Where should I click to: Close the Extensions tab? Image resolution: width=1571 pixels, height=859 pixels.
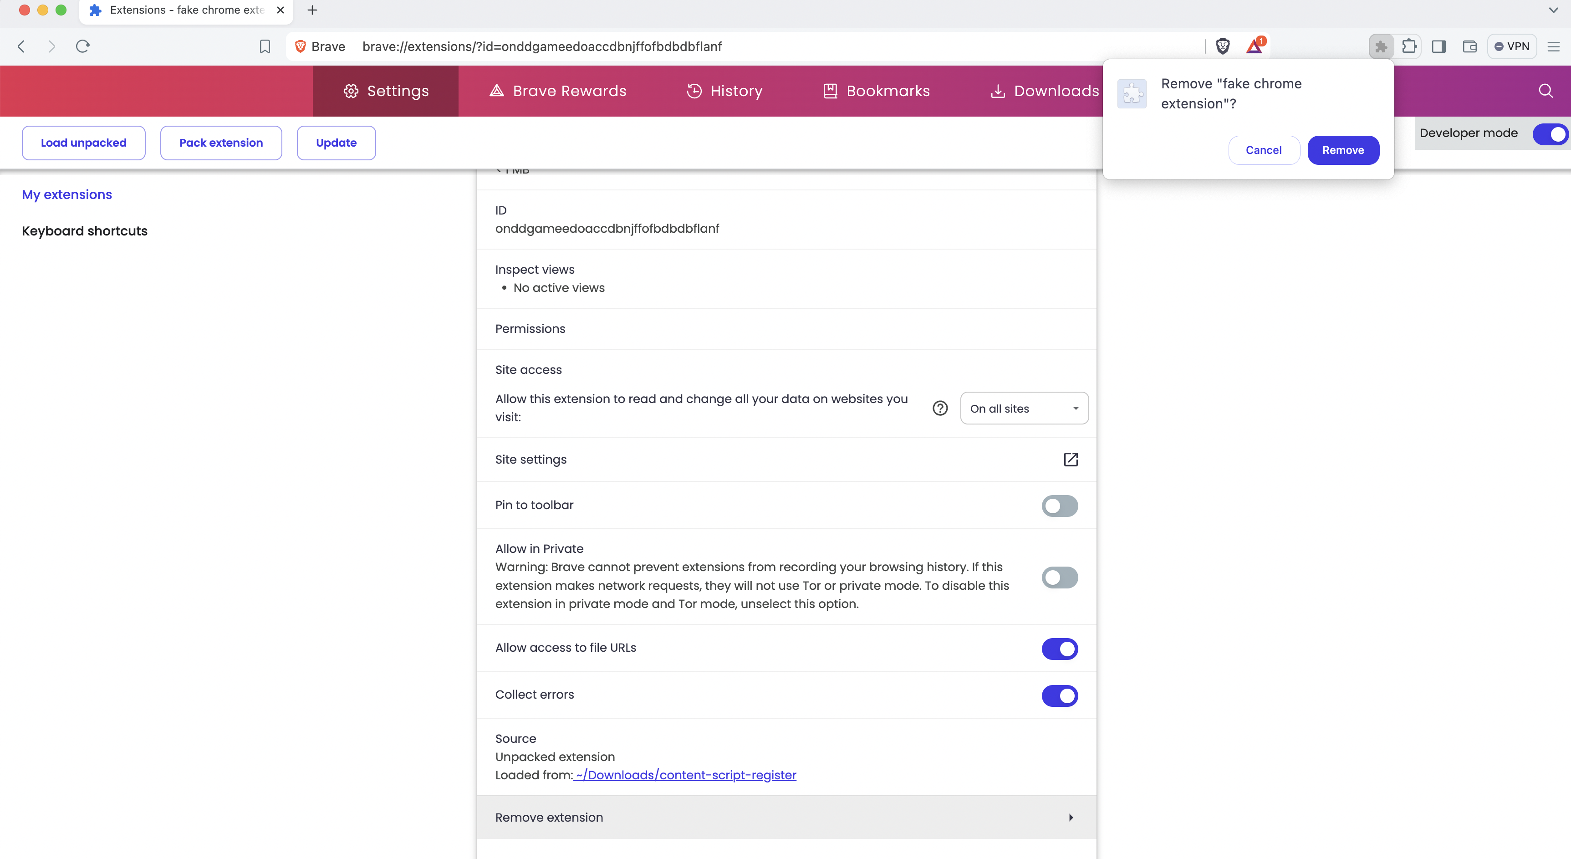281,10
